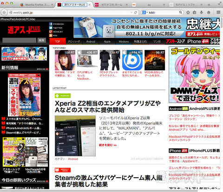The width and height of the screenshot is (223, 192).
Task: Close the 週刊アスキーPLUS tab
Action: [x=89, y=5]
